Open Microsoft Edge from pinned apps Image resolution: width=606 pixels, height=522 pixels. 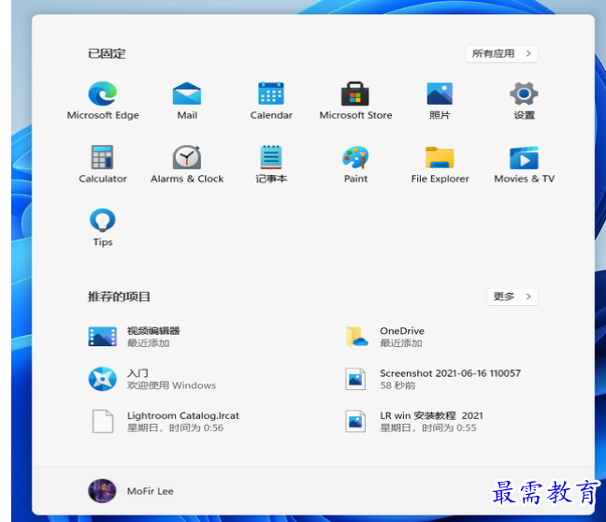click(x=103, y=94)
